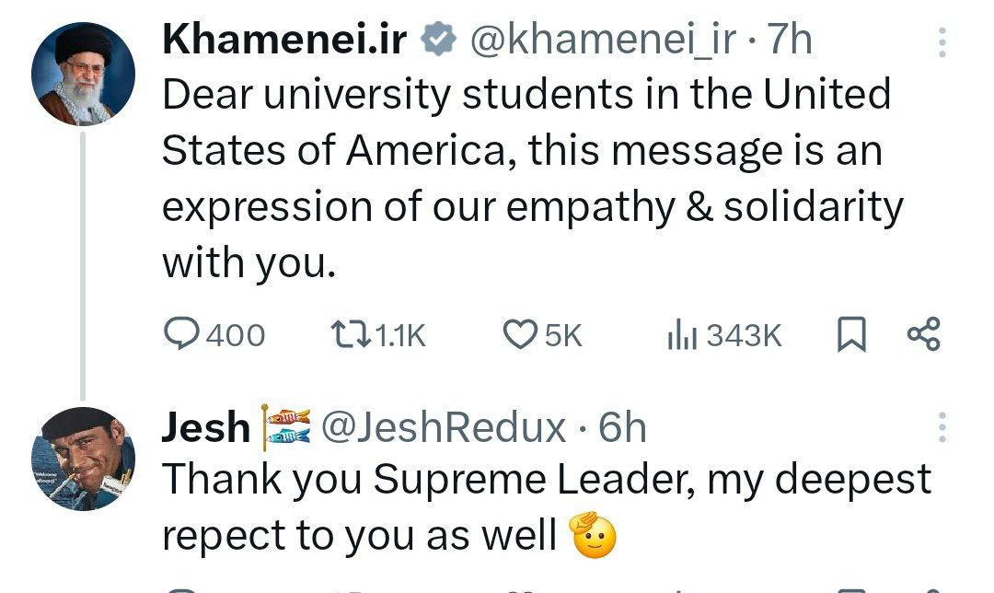Open more options on Jesh's reply
This screenshot has width=994, height=593.
point(942,428)
